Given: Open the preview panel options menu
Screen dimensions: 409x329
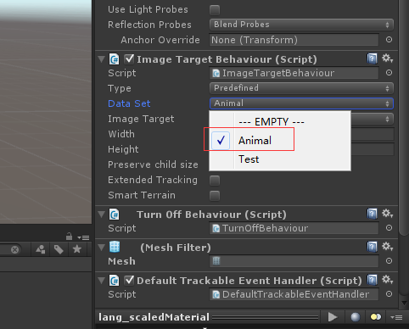Looking at the screenshot, I should coord(396,318).
